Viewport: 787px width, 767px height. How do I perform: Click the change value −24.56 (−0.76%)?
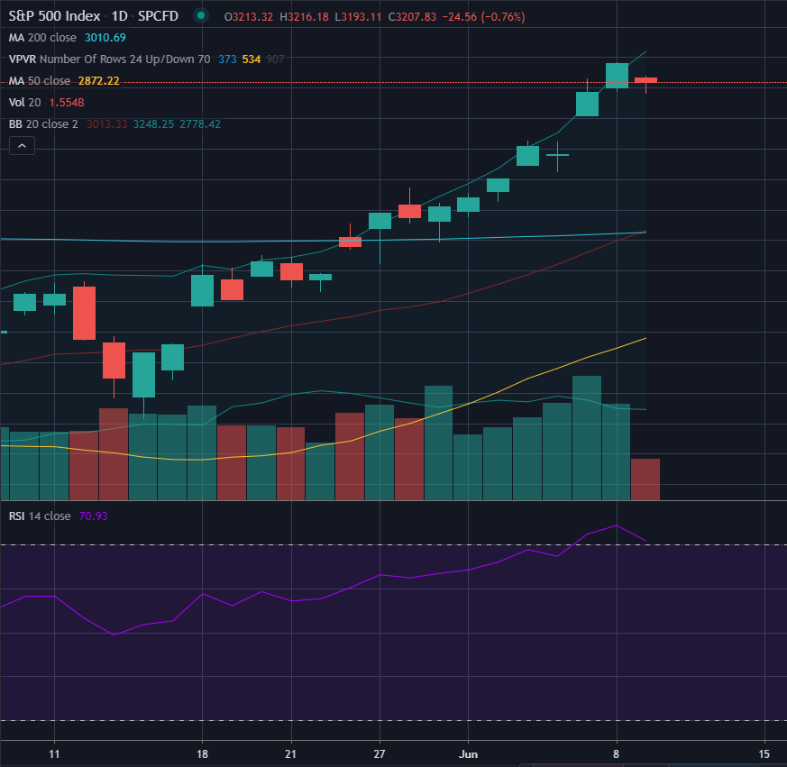tap(483, 16)
